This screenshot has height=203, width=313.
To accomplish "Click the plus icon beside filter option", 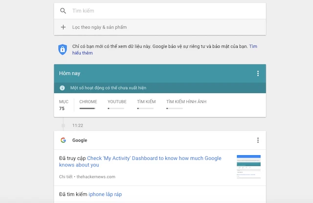I will pyautogui.click(x=63, y=27).
